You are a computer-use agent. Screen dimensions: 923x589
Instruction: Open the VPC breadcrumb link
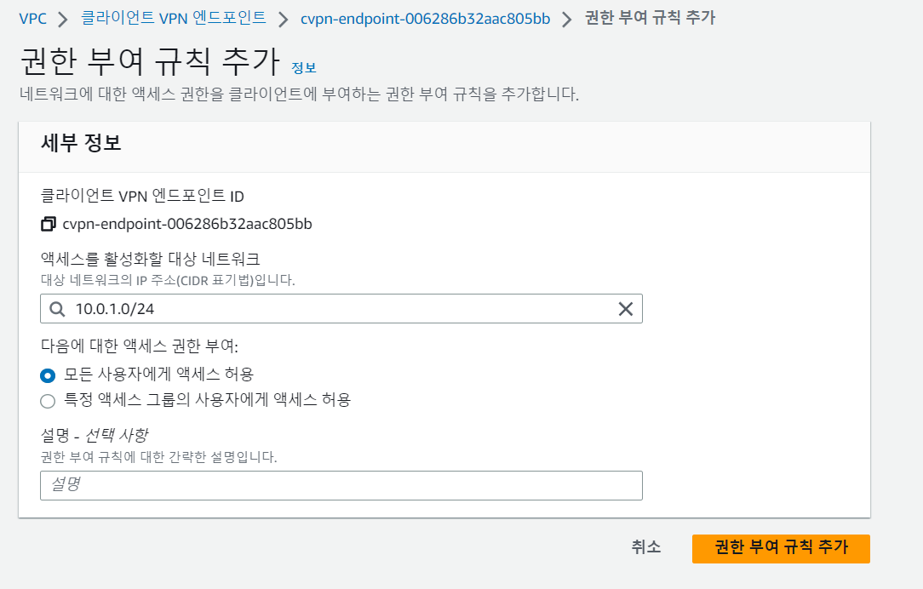coord(33,19)
